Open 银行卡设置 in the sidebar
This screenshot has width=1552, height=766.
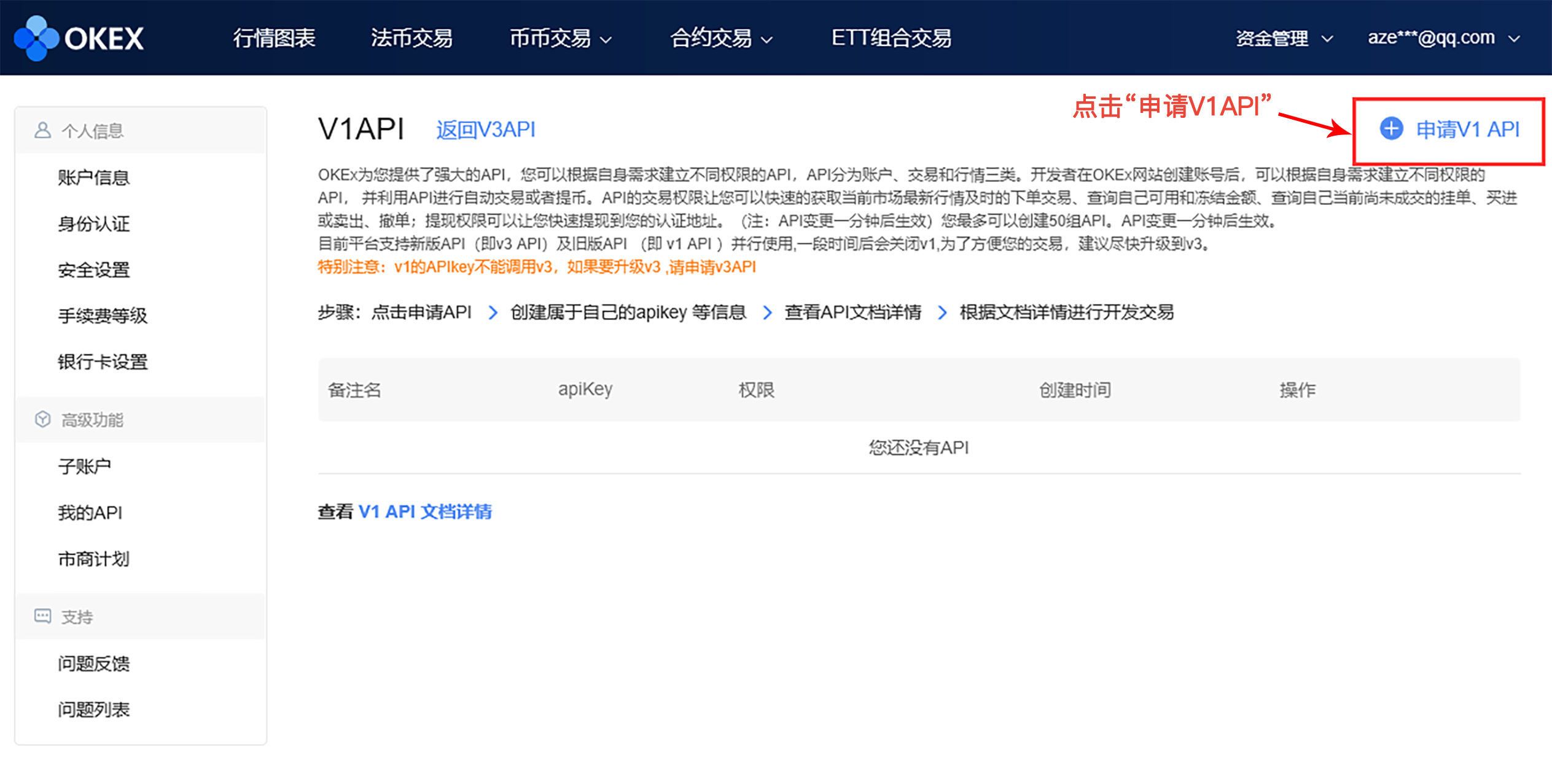click(x=103, y=362)
